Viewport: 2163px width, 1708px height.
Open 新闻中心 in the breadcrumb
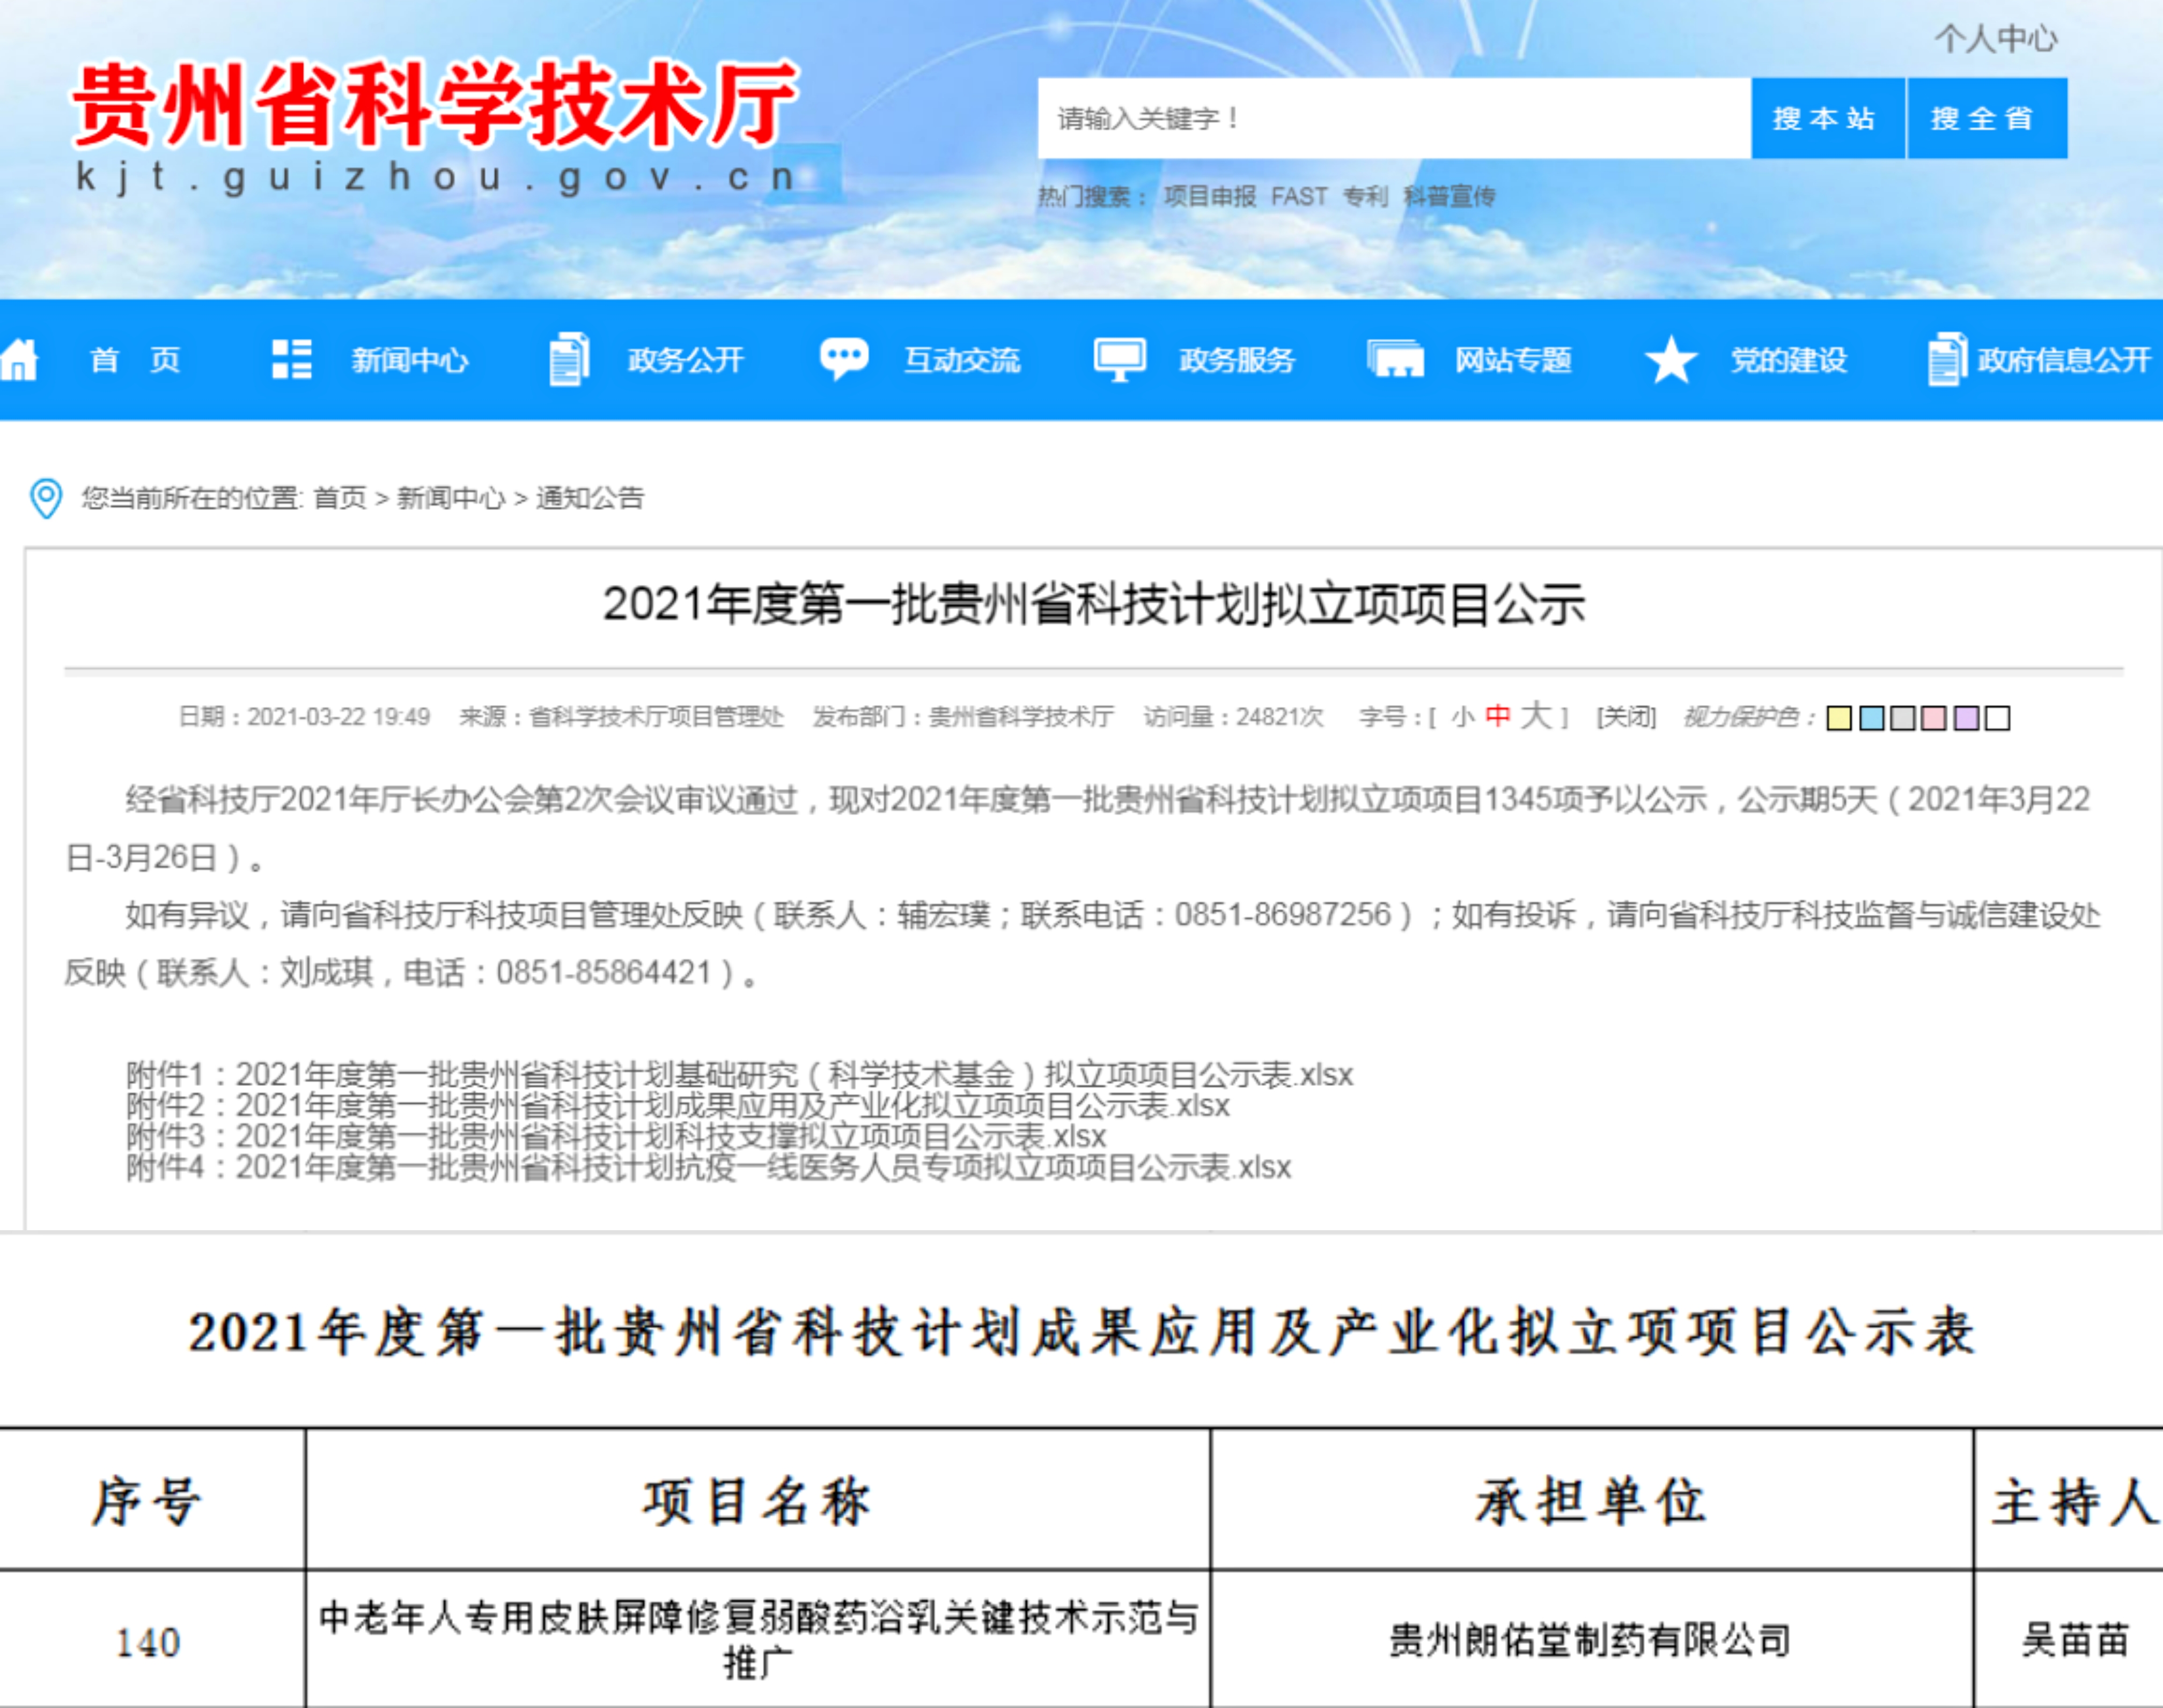point(450,498)
